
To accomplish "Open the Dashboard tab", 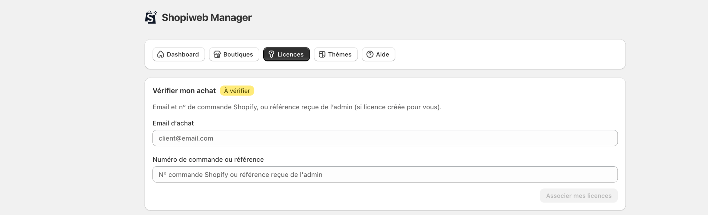I will coord(183,54).
